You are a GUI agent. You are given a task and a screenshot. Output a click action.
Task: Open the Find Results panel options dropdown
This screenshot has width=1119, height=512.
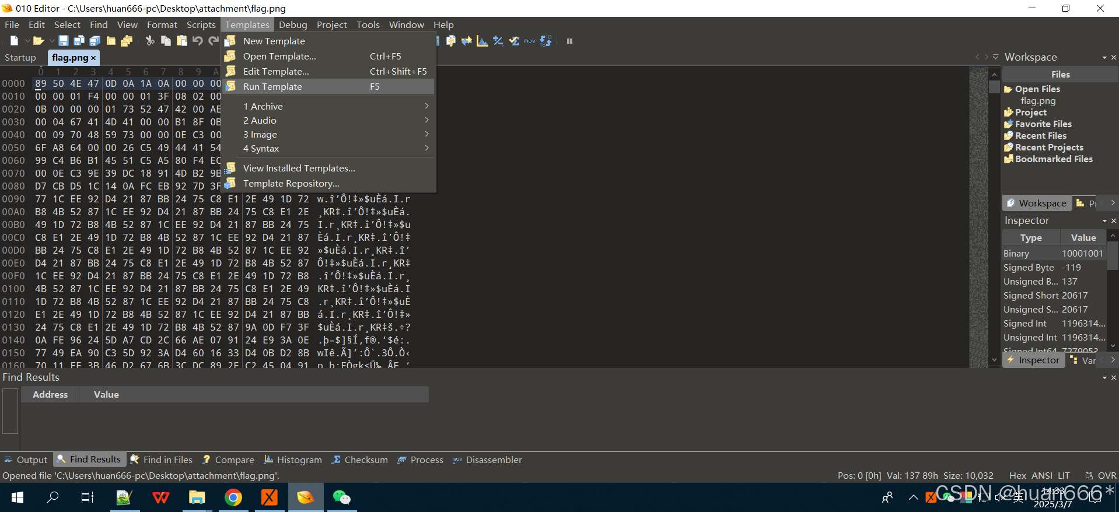[x=1104, y=377]
